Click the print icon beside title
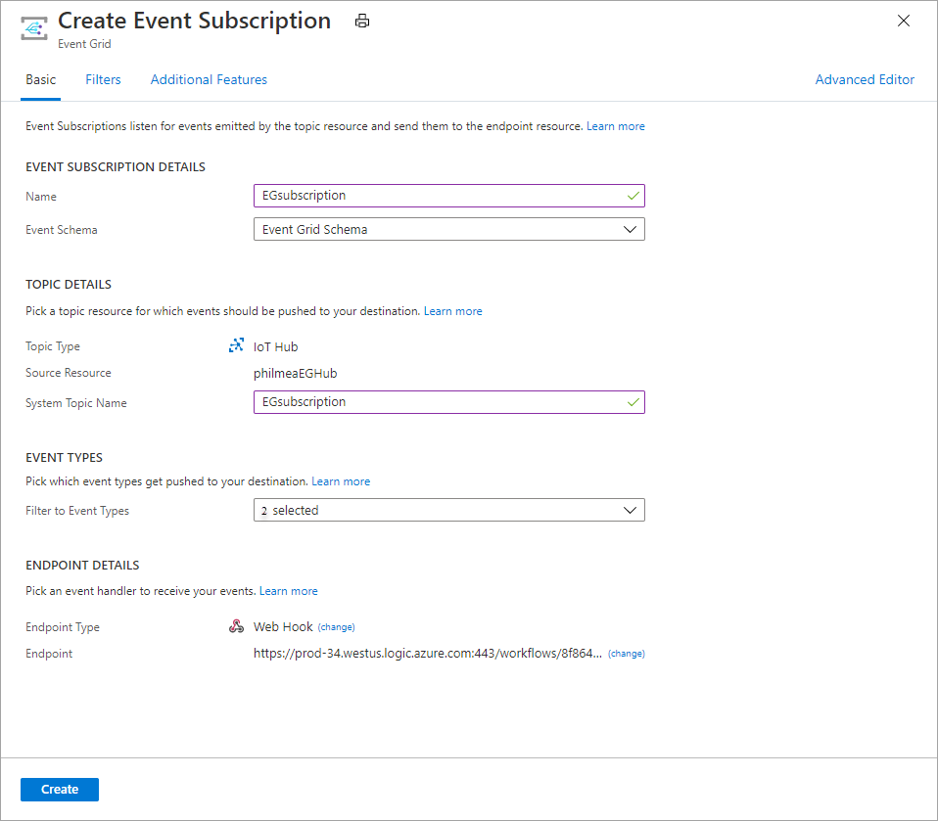The image size is (938, 821). [362, 22]
